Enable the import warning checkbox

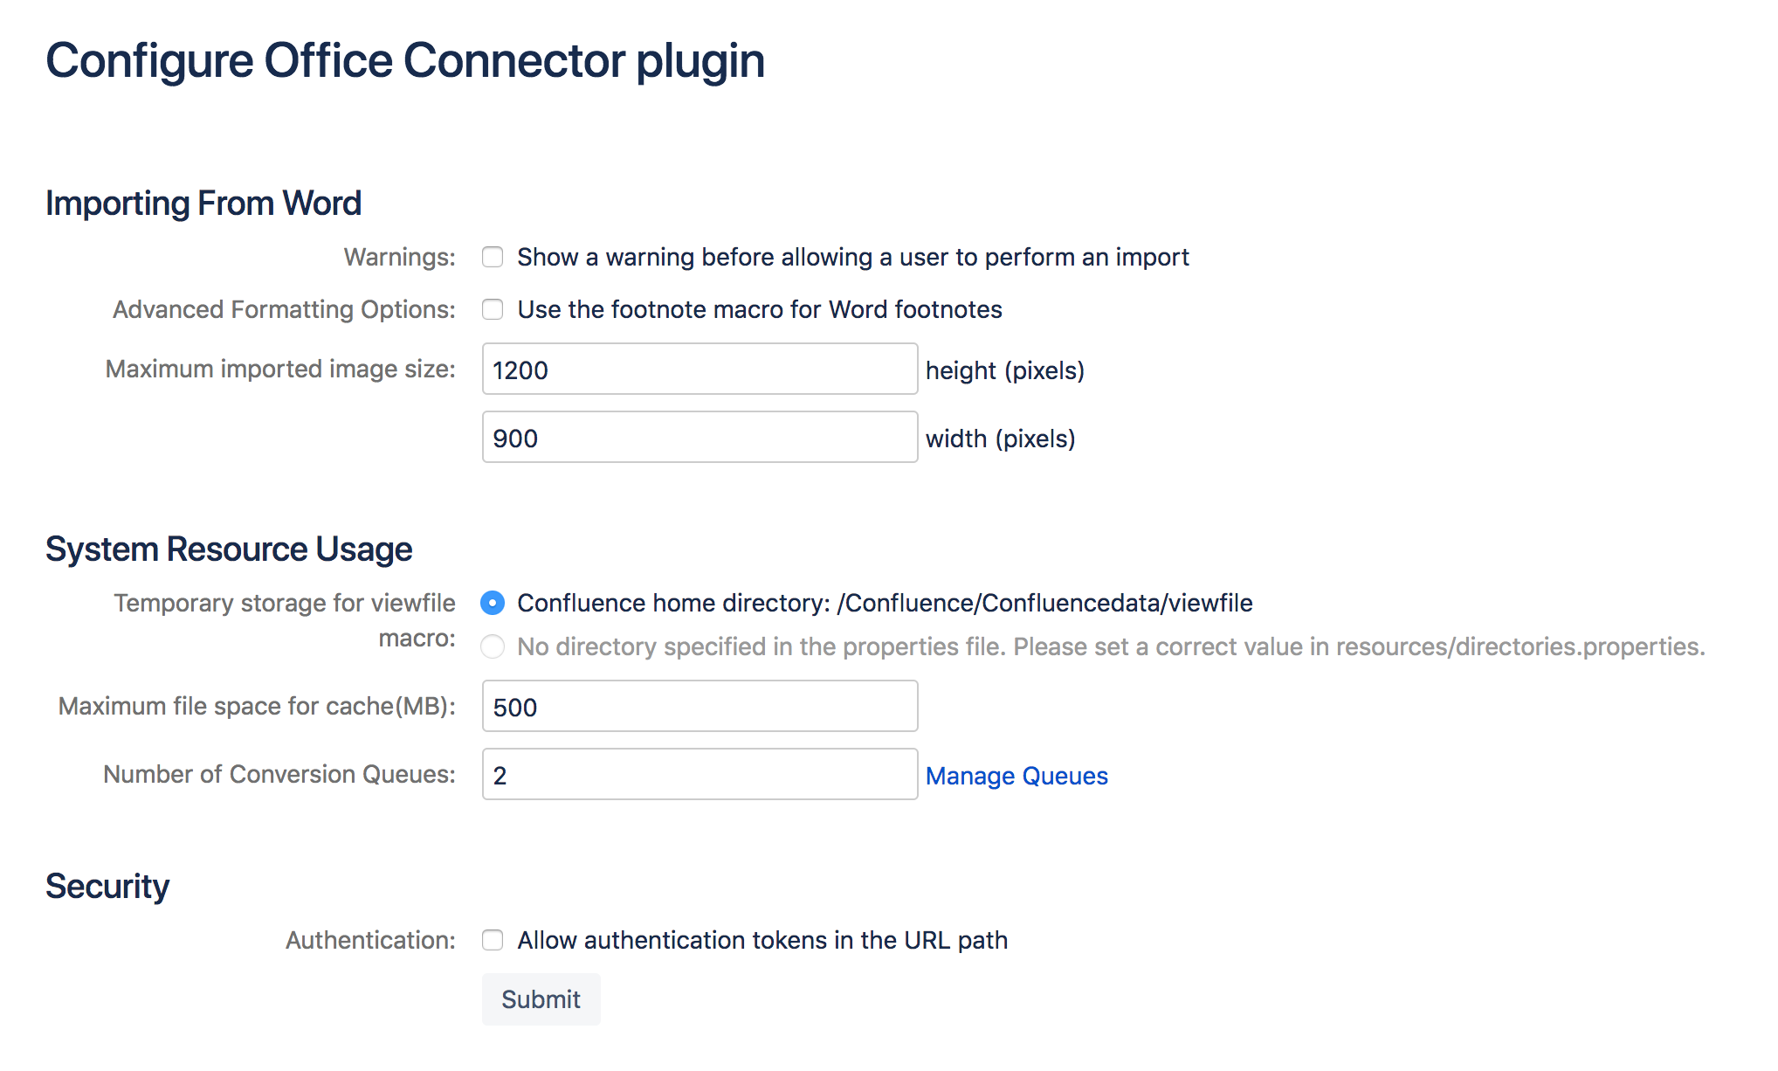493,257
